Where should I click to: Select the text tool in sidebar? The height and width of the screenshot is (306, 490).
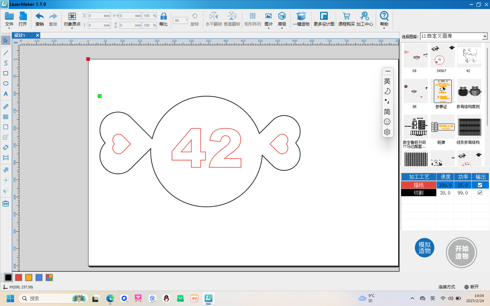[6, 94]
